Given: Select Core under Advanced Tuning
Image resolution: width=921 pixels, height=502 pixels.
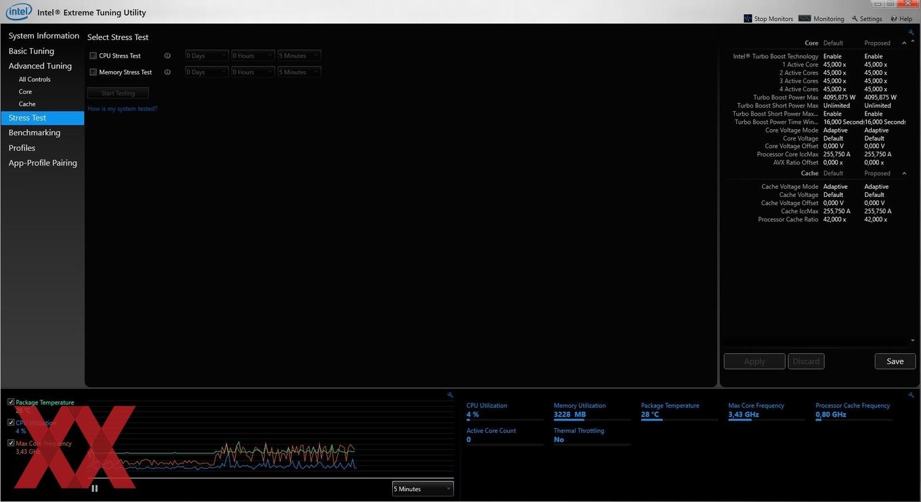Looking at the screenshot, I should 25,91.
